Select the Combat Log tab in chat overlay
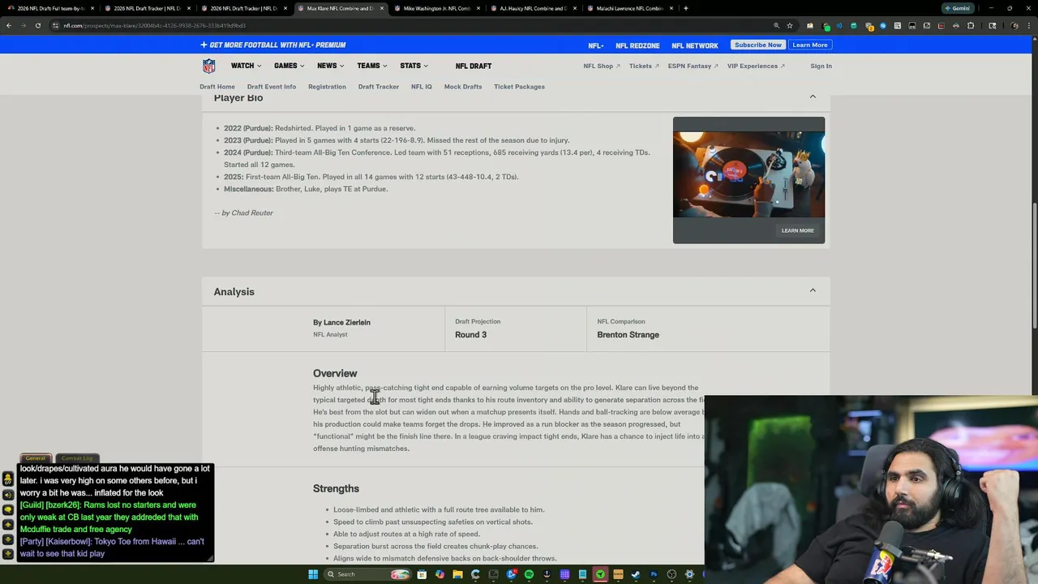The height and width of the screenshot is (584, 1038). tap(77, 458)
